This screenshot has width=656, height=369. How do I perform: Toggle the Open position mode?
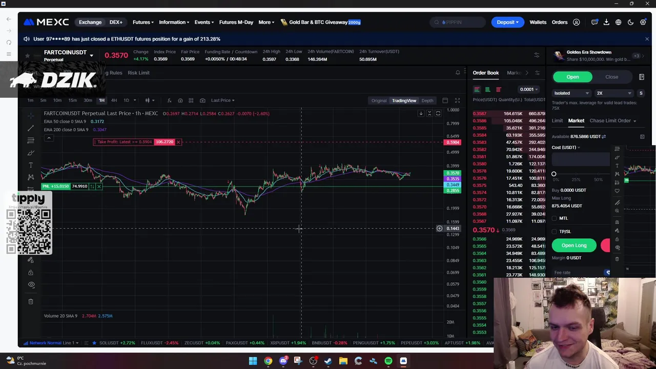pyautogui.click(x=572, y=77)
